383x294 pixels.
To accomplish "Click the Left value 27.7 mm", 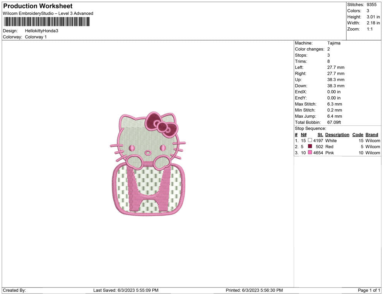I will pos(336,68).
